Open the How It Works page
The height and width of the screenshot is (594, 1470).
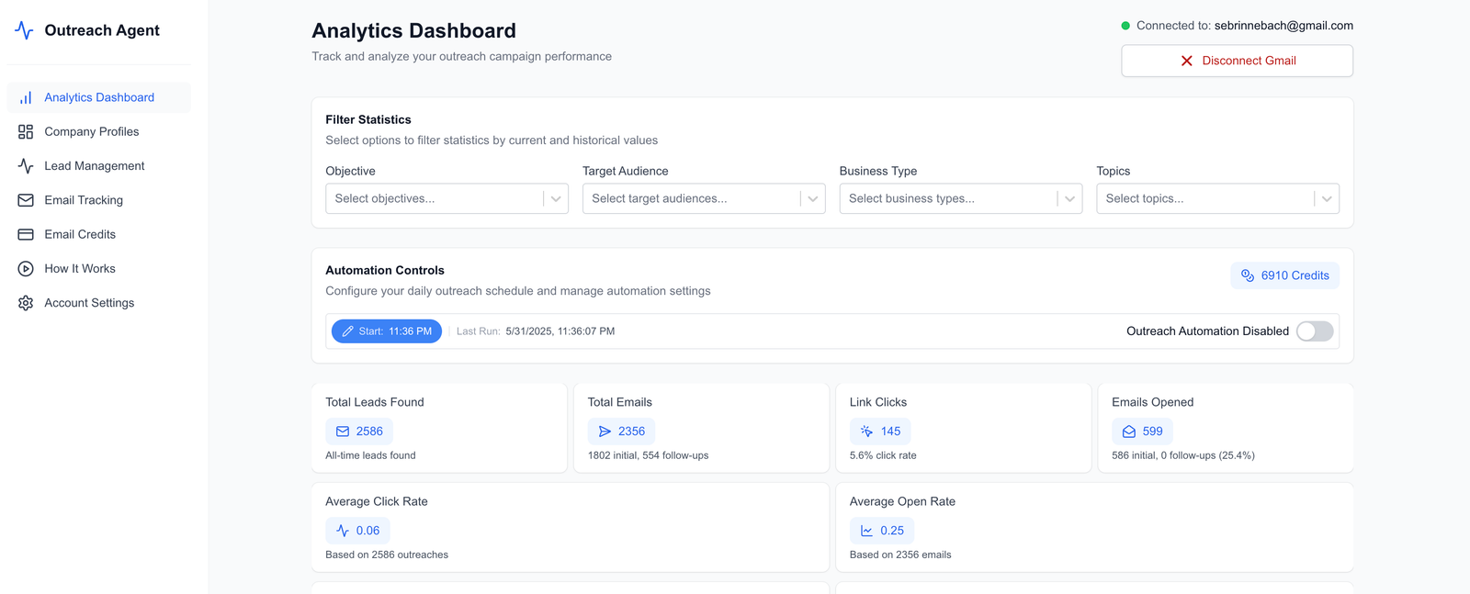point(99,269)
